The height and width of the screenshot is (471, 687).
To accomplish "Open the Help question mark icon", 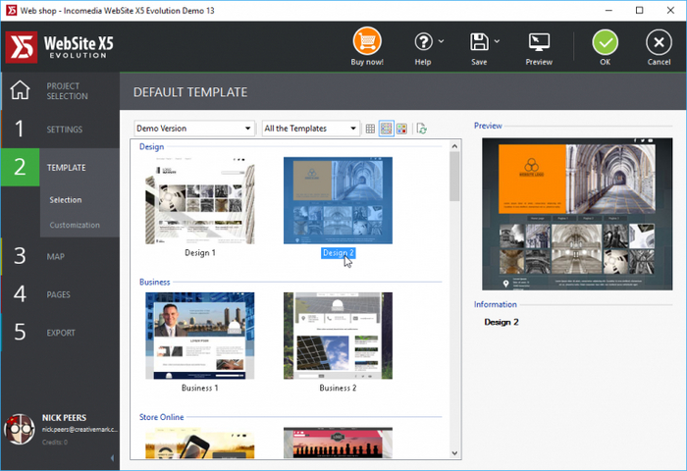I will 423,42.
